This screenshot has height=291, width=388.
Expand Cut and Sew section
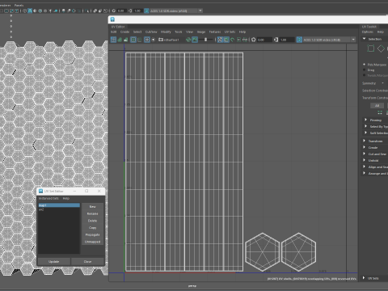(x=364, y=154)
